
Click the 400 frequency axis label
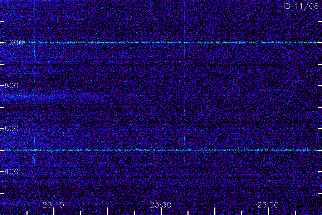[11, 172]
